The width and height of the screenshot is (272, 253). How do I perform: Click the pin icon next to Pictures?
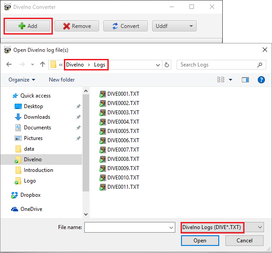[79, 138]
